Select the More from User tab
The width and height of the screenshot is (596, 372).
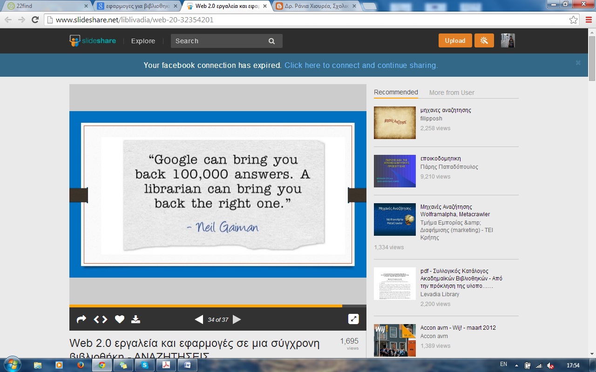pyautogui.click(x=452, y=93)
